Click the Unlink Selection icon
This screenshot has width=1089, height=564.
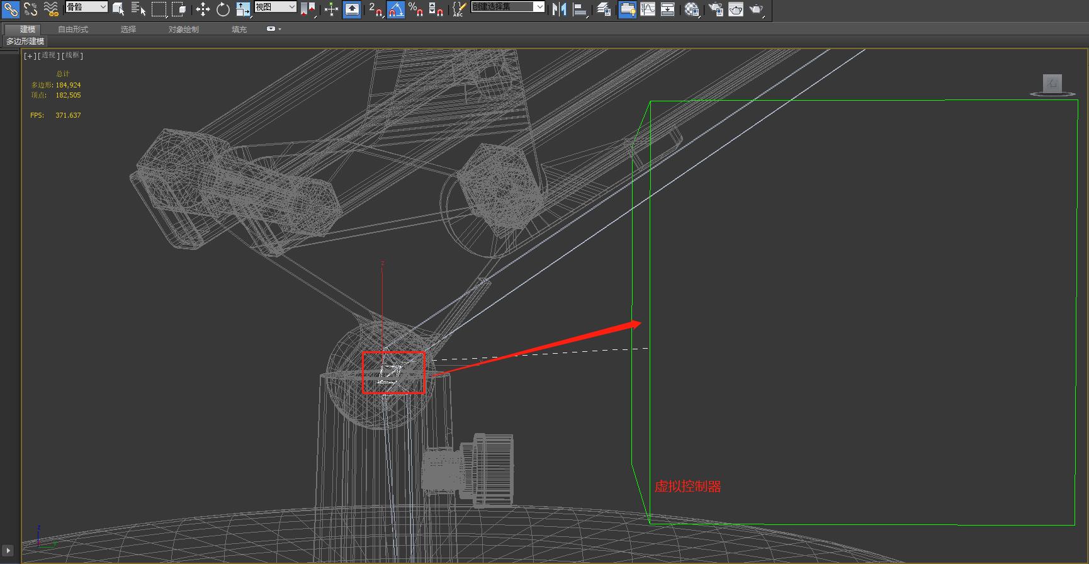coord(30,9)
